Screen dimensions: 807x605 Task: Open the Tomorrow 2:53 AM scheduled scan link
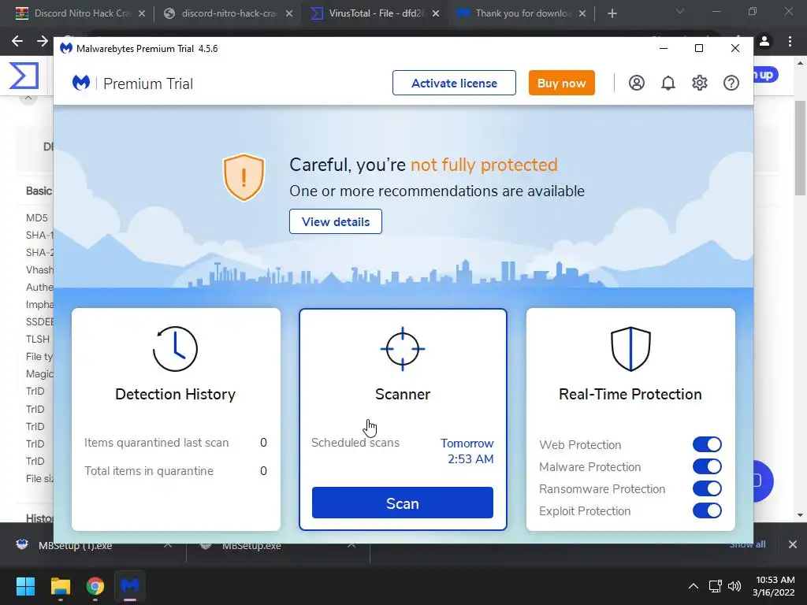pyautogui.click(x=467, y=451)
